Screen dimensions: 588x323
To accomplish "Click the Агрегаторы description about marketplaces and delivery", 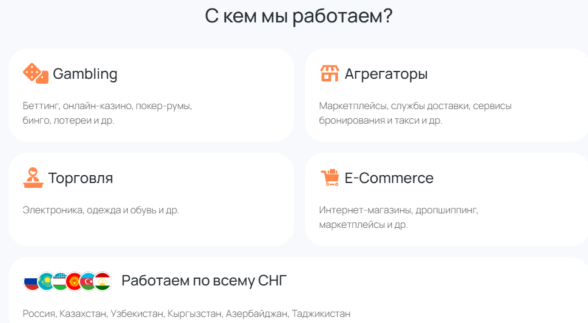I will pyautogui.click(x=415, y=113).
